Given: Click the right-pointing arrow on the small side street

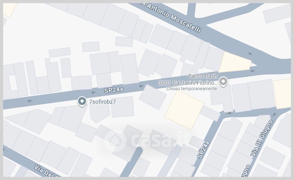Looking at the screenshot, I should coord(229,113).
